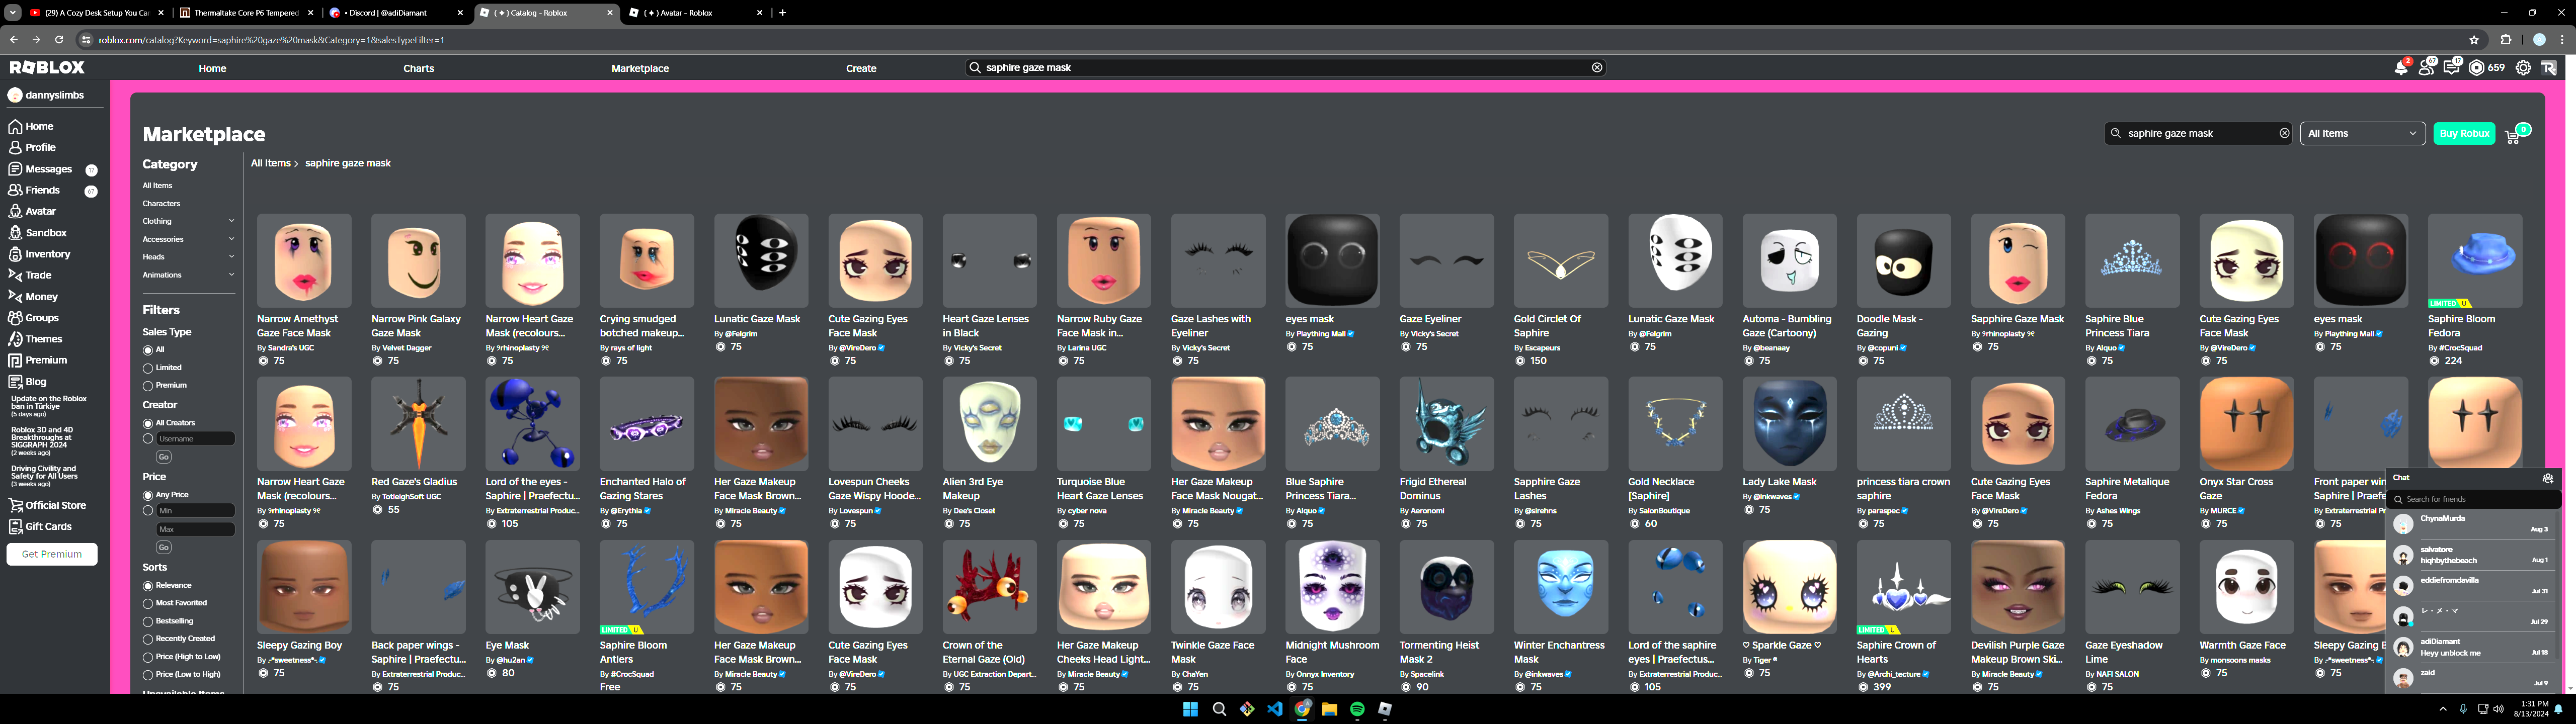Select the Limited sales type radio

[x=148, y=368]
